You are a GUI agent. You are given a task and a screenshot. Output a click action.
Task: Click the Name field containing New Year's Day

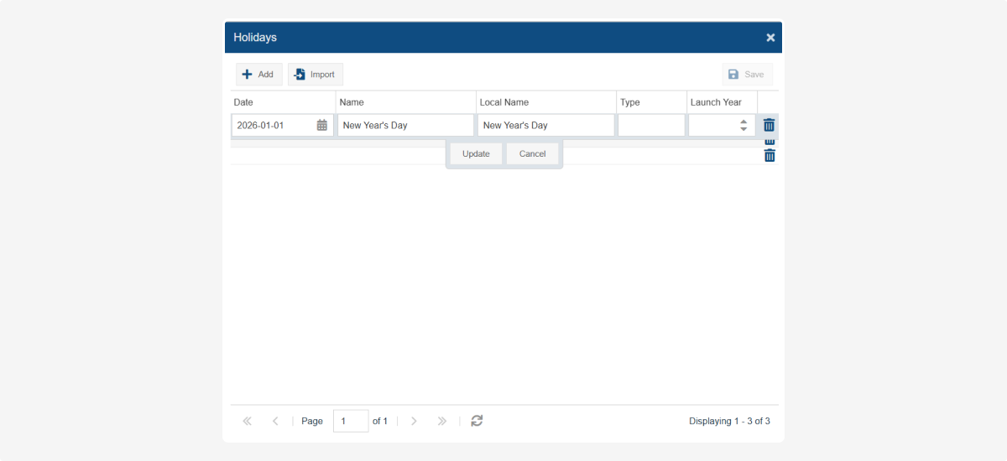pos(405,126)
